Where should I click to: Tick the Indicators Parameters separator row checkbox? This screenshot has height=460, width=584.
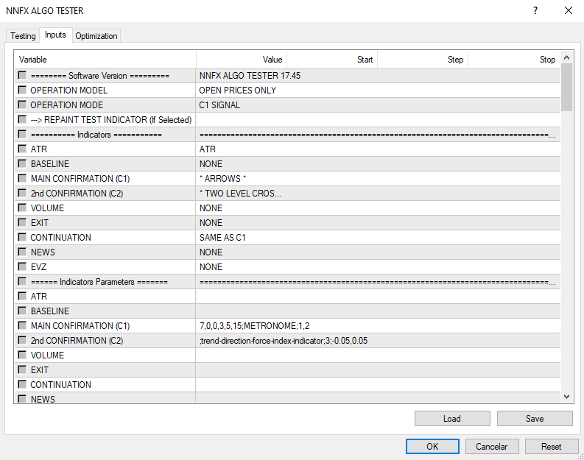22,281
